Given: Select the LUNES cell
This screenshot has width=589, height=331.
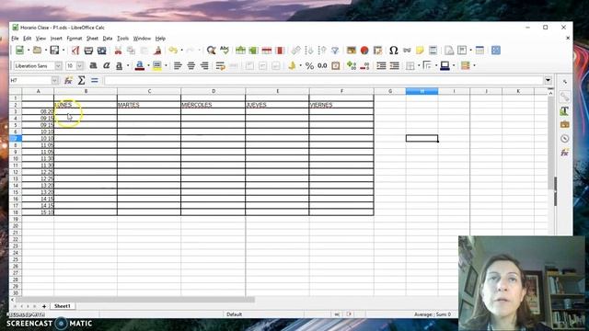Looking at the screenshot, I should tap(86, 105).
